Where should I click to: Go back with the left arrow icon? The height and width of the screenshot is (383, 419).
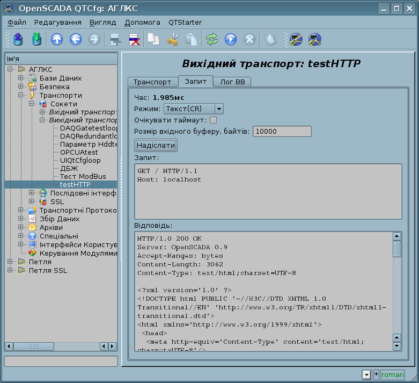point(76,39)
